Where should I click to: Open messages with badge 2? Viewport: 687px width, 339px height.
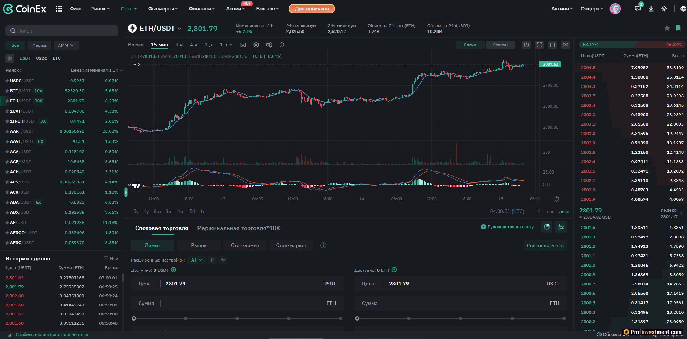638,8
